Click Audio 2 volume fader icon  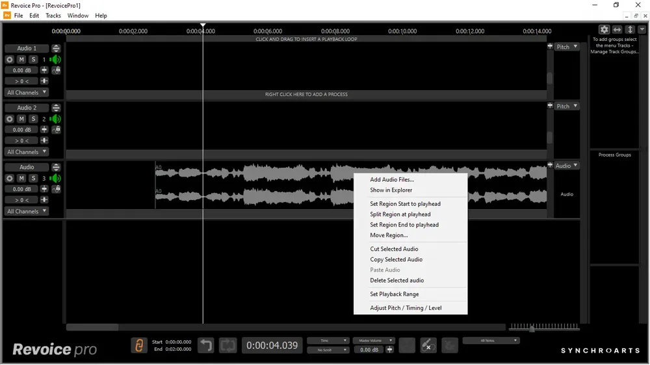click(44, 130)
